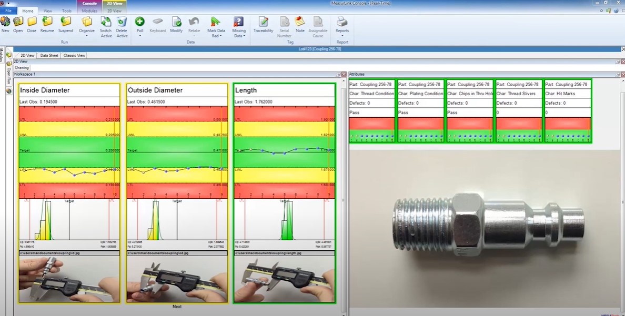Switch to the Data Sheet tab
This screenshot has height=316, width=625.
coord(49,55)
